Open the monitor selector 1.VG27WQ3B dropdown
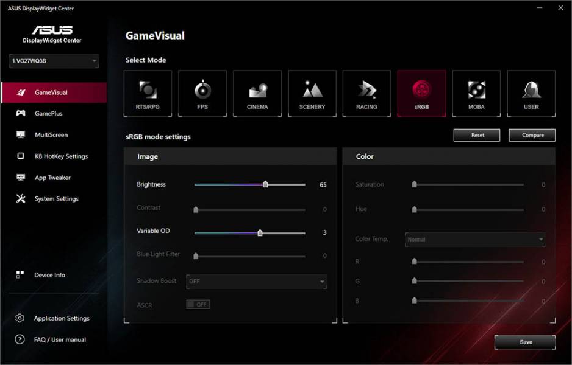The image size is (572, 365). tap(54, 61)
